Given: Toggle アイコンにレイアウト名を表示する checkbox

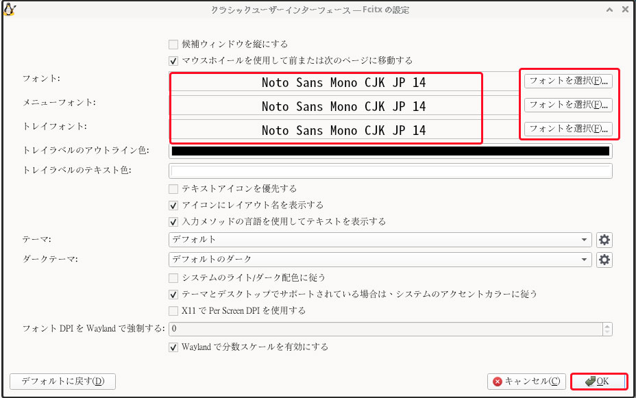Looking at the screenshot, I should coord(173,206).
